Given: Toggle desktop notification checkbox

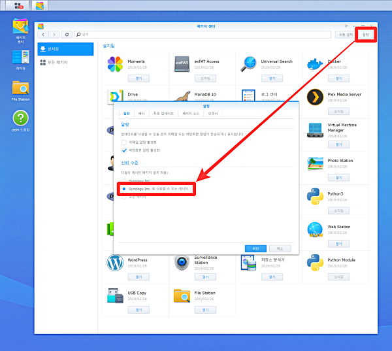Looking at the screenshot, I should [123, 150].
